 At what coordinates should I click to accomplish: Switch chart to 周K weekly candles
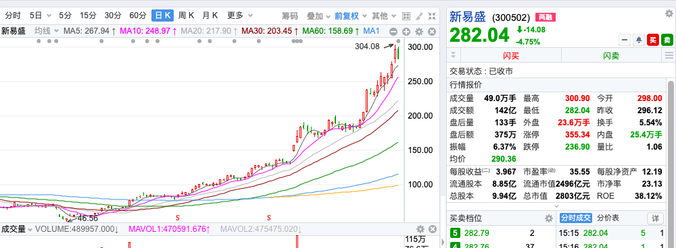click(x=187, y=16)
